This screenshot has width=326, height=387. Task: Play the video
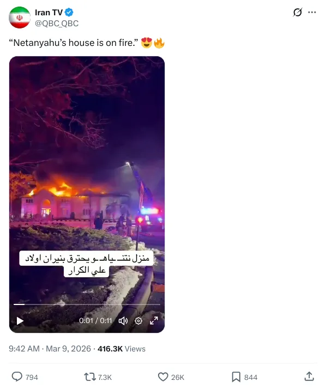coord(20,321)
